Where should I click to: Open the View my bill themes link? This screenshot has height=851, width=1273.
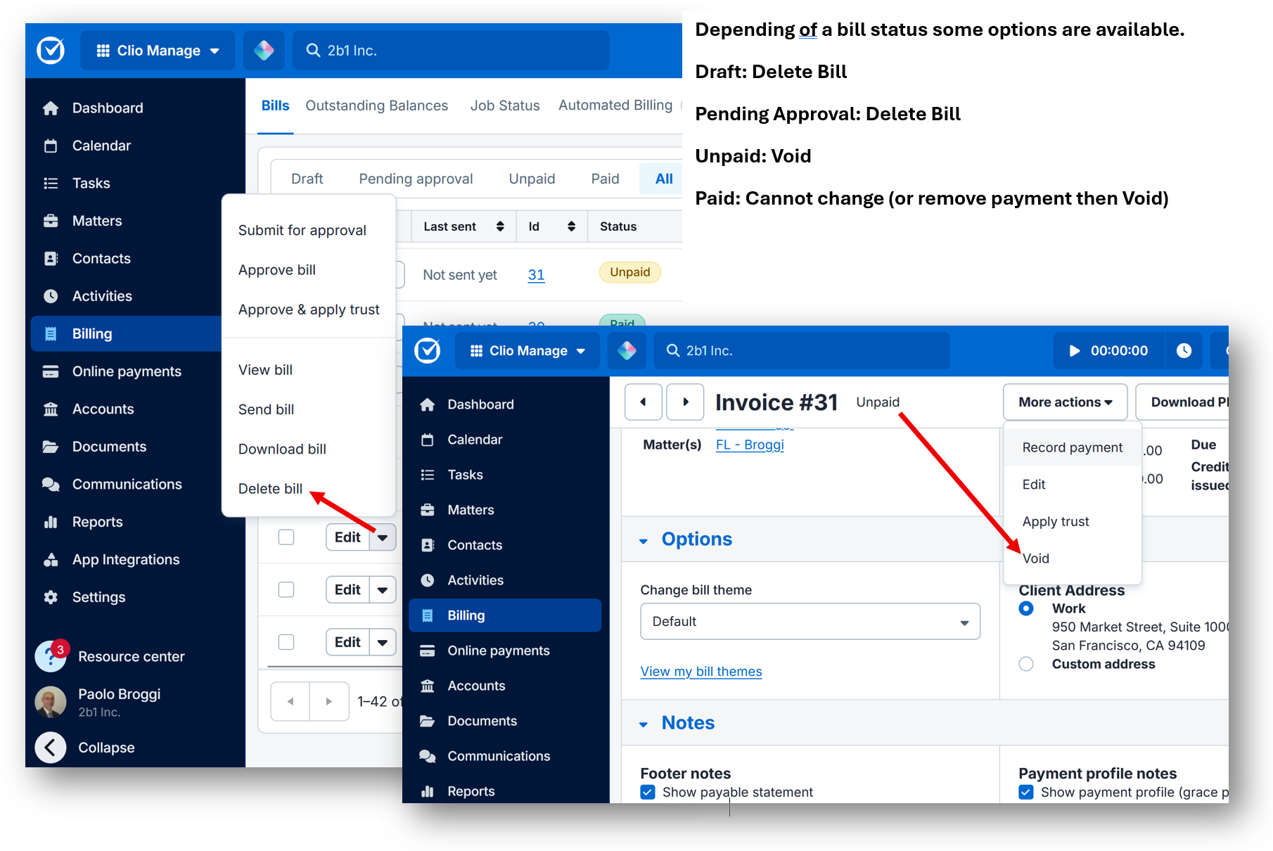coord(701,671)
